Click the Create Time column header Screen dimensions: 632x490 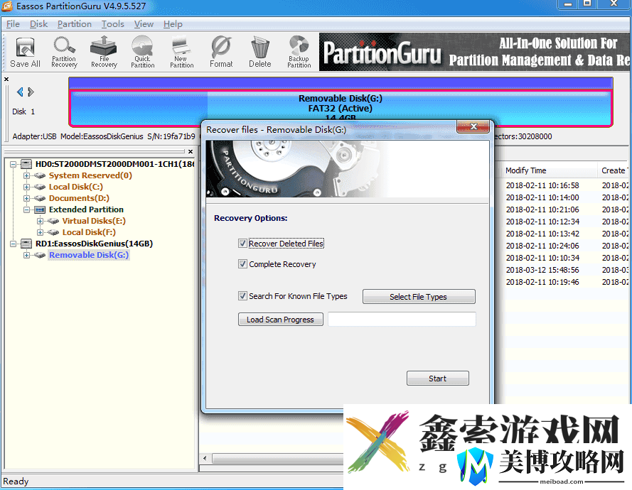pyautogui.click(x=614, y=170)
